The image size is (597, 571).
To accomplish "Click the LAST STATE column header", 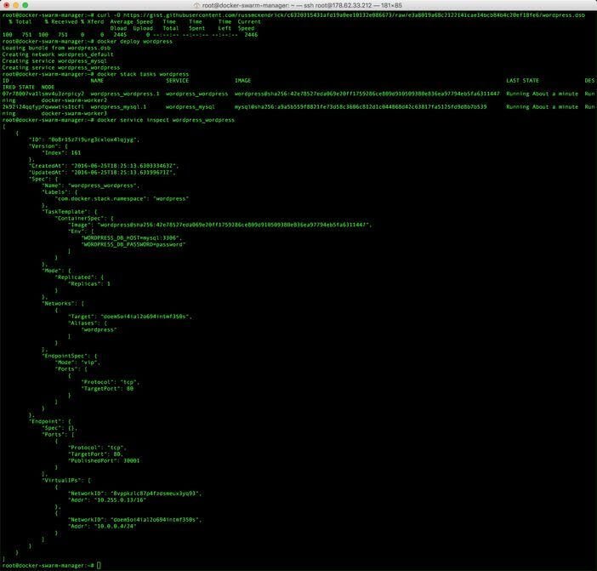I will (522, 81).
